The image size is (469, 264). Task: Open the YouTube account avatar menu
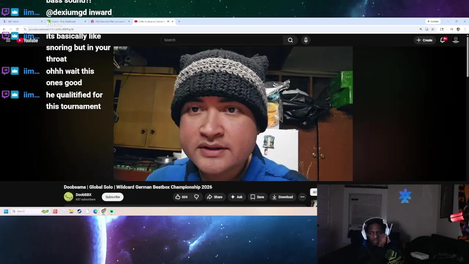click(456, 40)
